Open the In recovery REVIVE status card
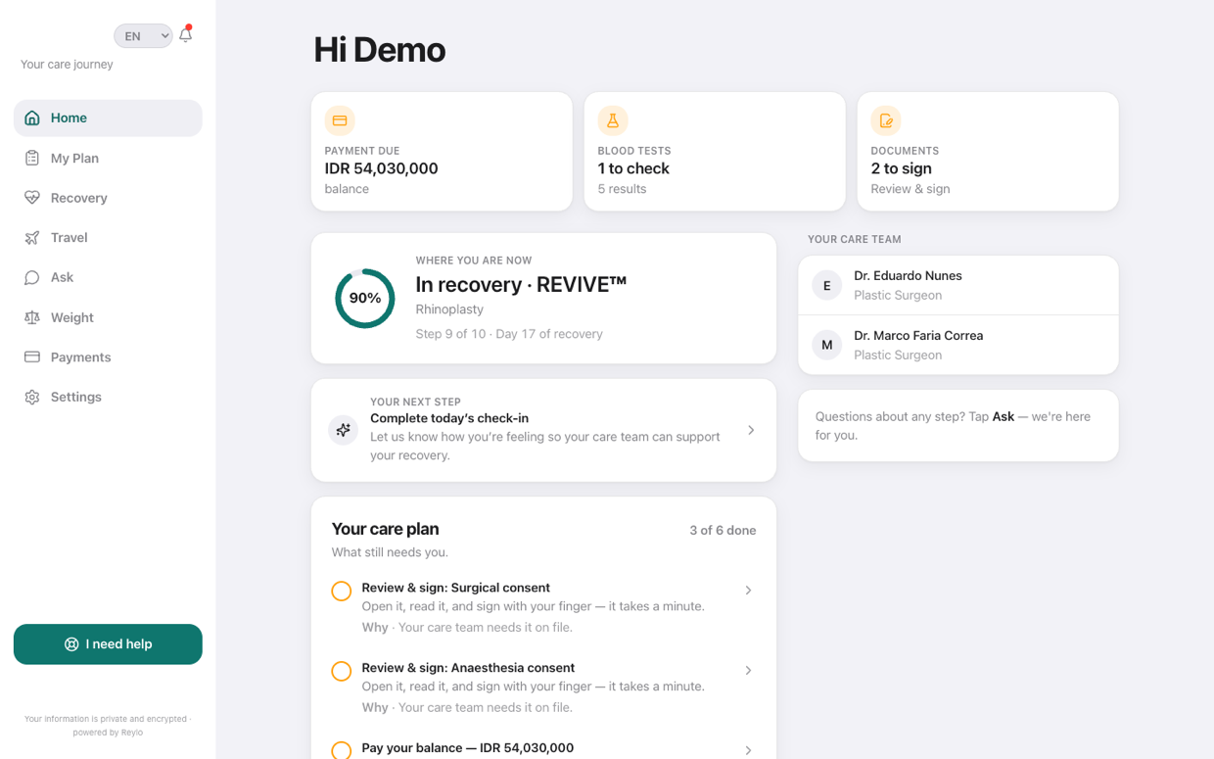The width and height of the screenshot is (1214, 759). (x=543, y=298)
